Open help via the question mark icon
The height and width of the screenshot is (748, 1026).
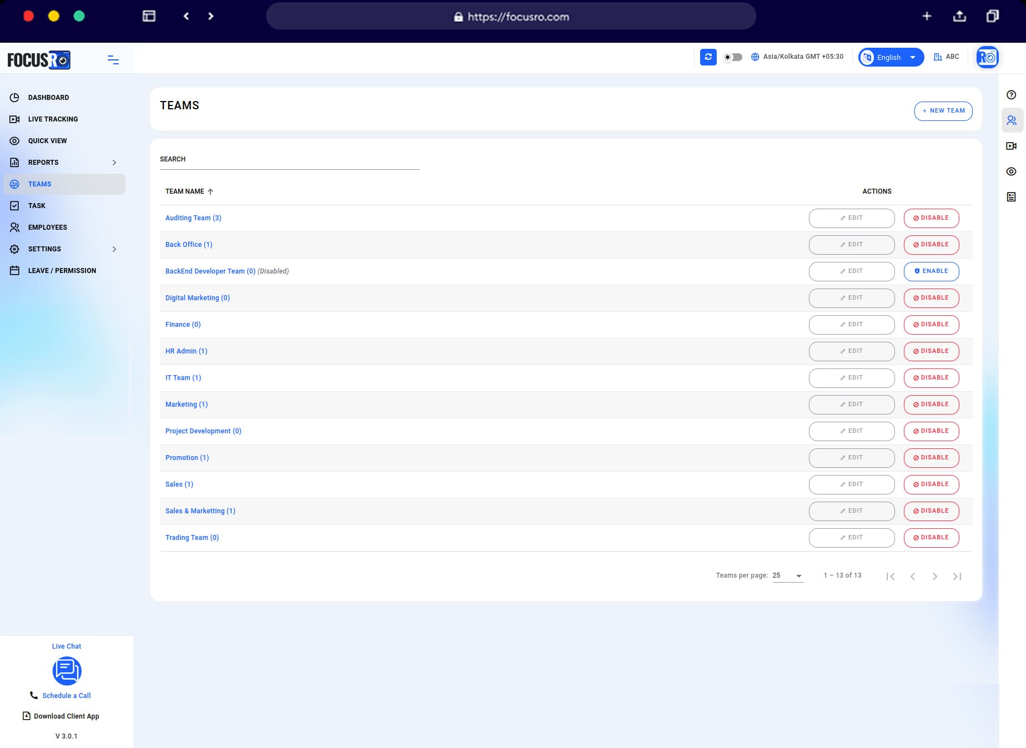point(1012,94)
